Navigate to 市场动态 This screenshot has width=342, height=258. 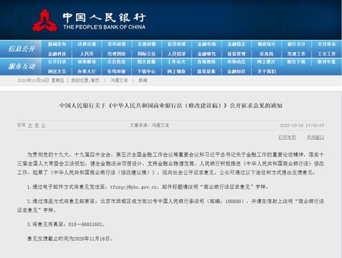click(236, 62)
